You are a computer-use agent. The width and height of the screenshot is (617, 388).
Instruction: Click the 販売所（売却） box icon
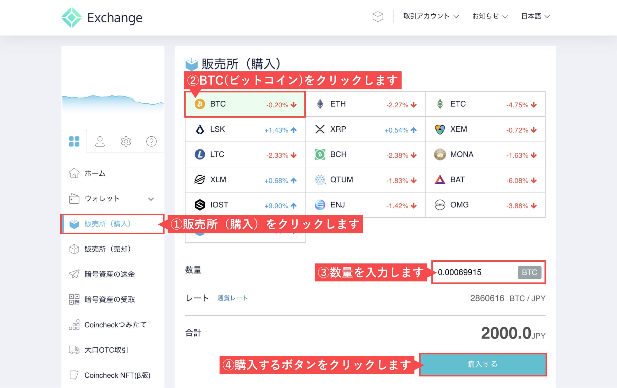pyautogui.click(x=74, y=249)
